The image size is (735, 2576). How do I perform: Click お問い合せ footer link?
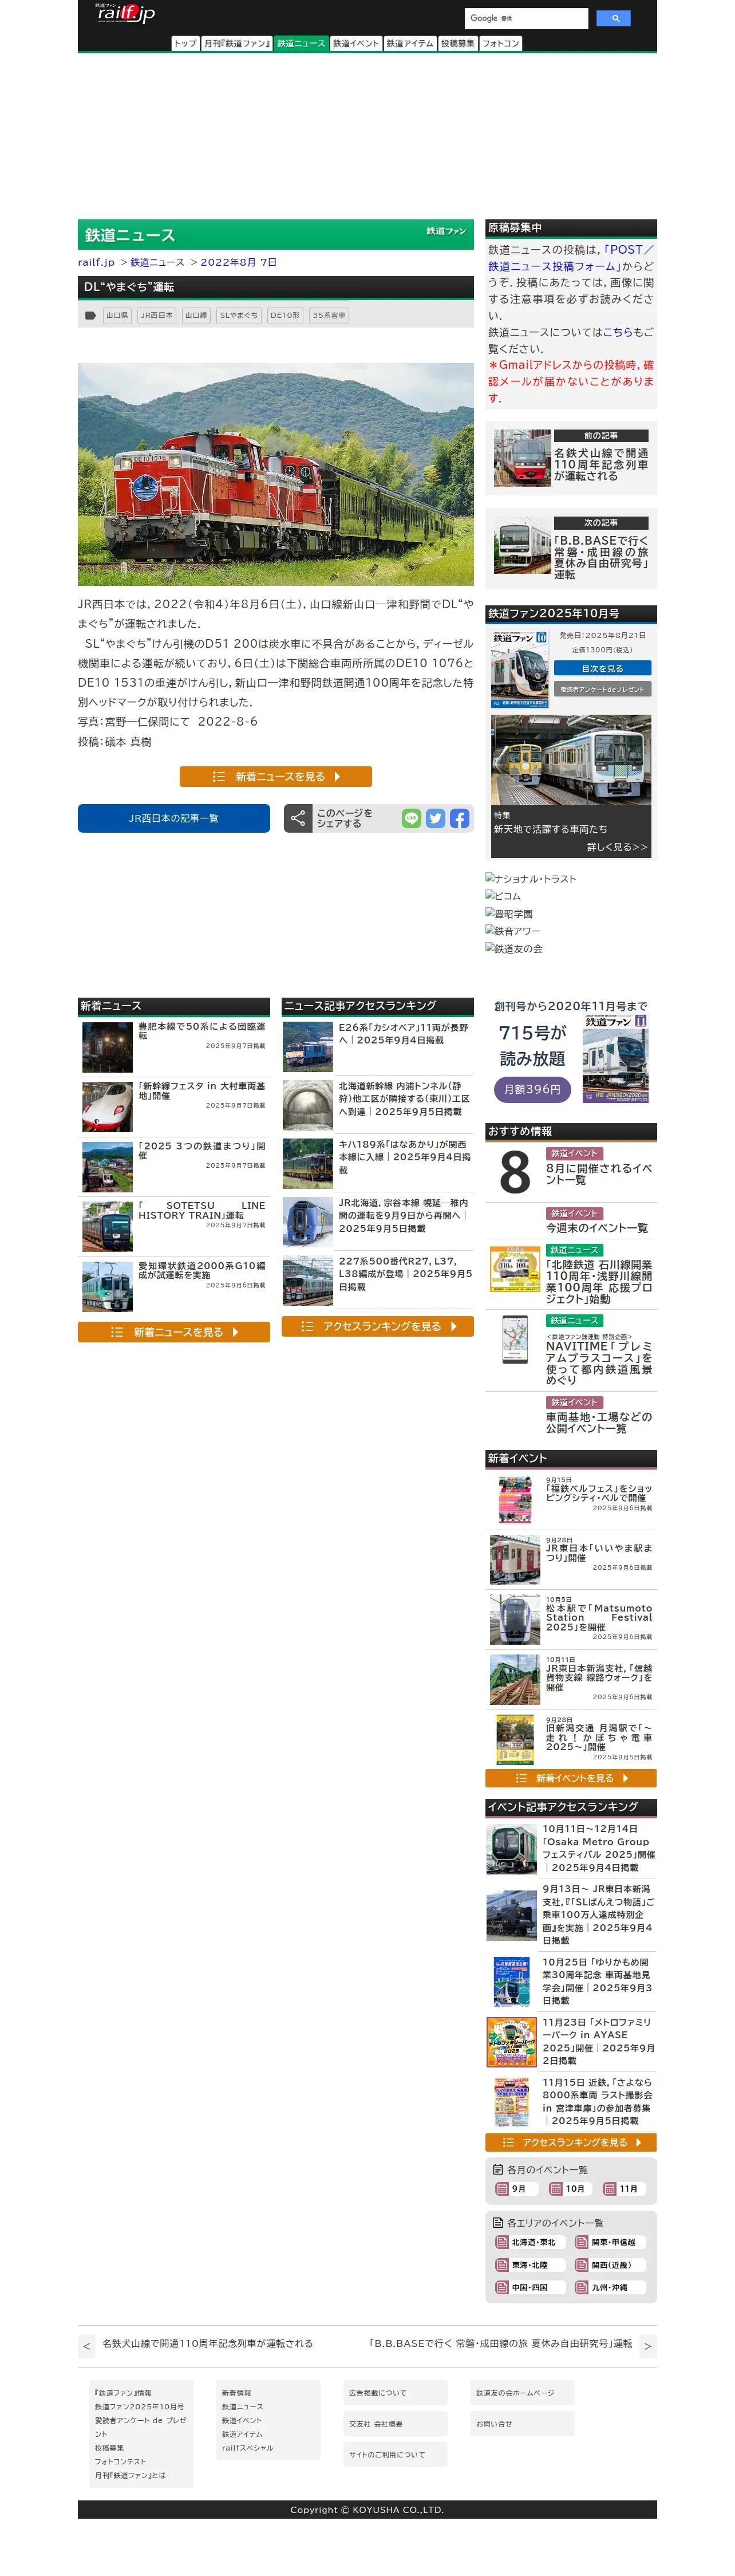(494, 2424)
